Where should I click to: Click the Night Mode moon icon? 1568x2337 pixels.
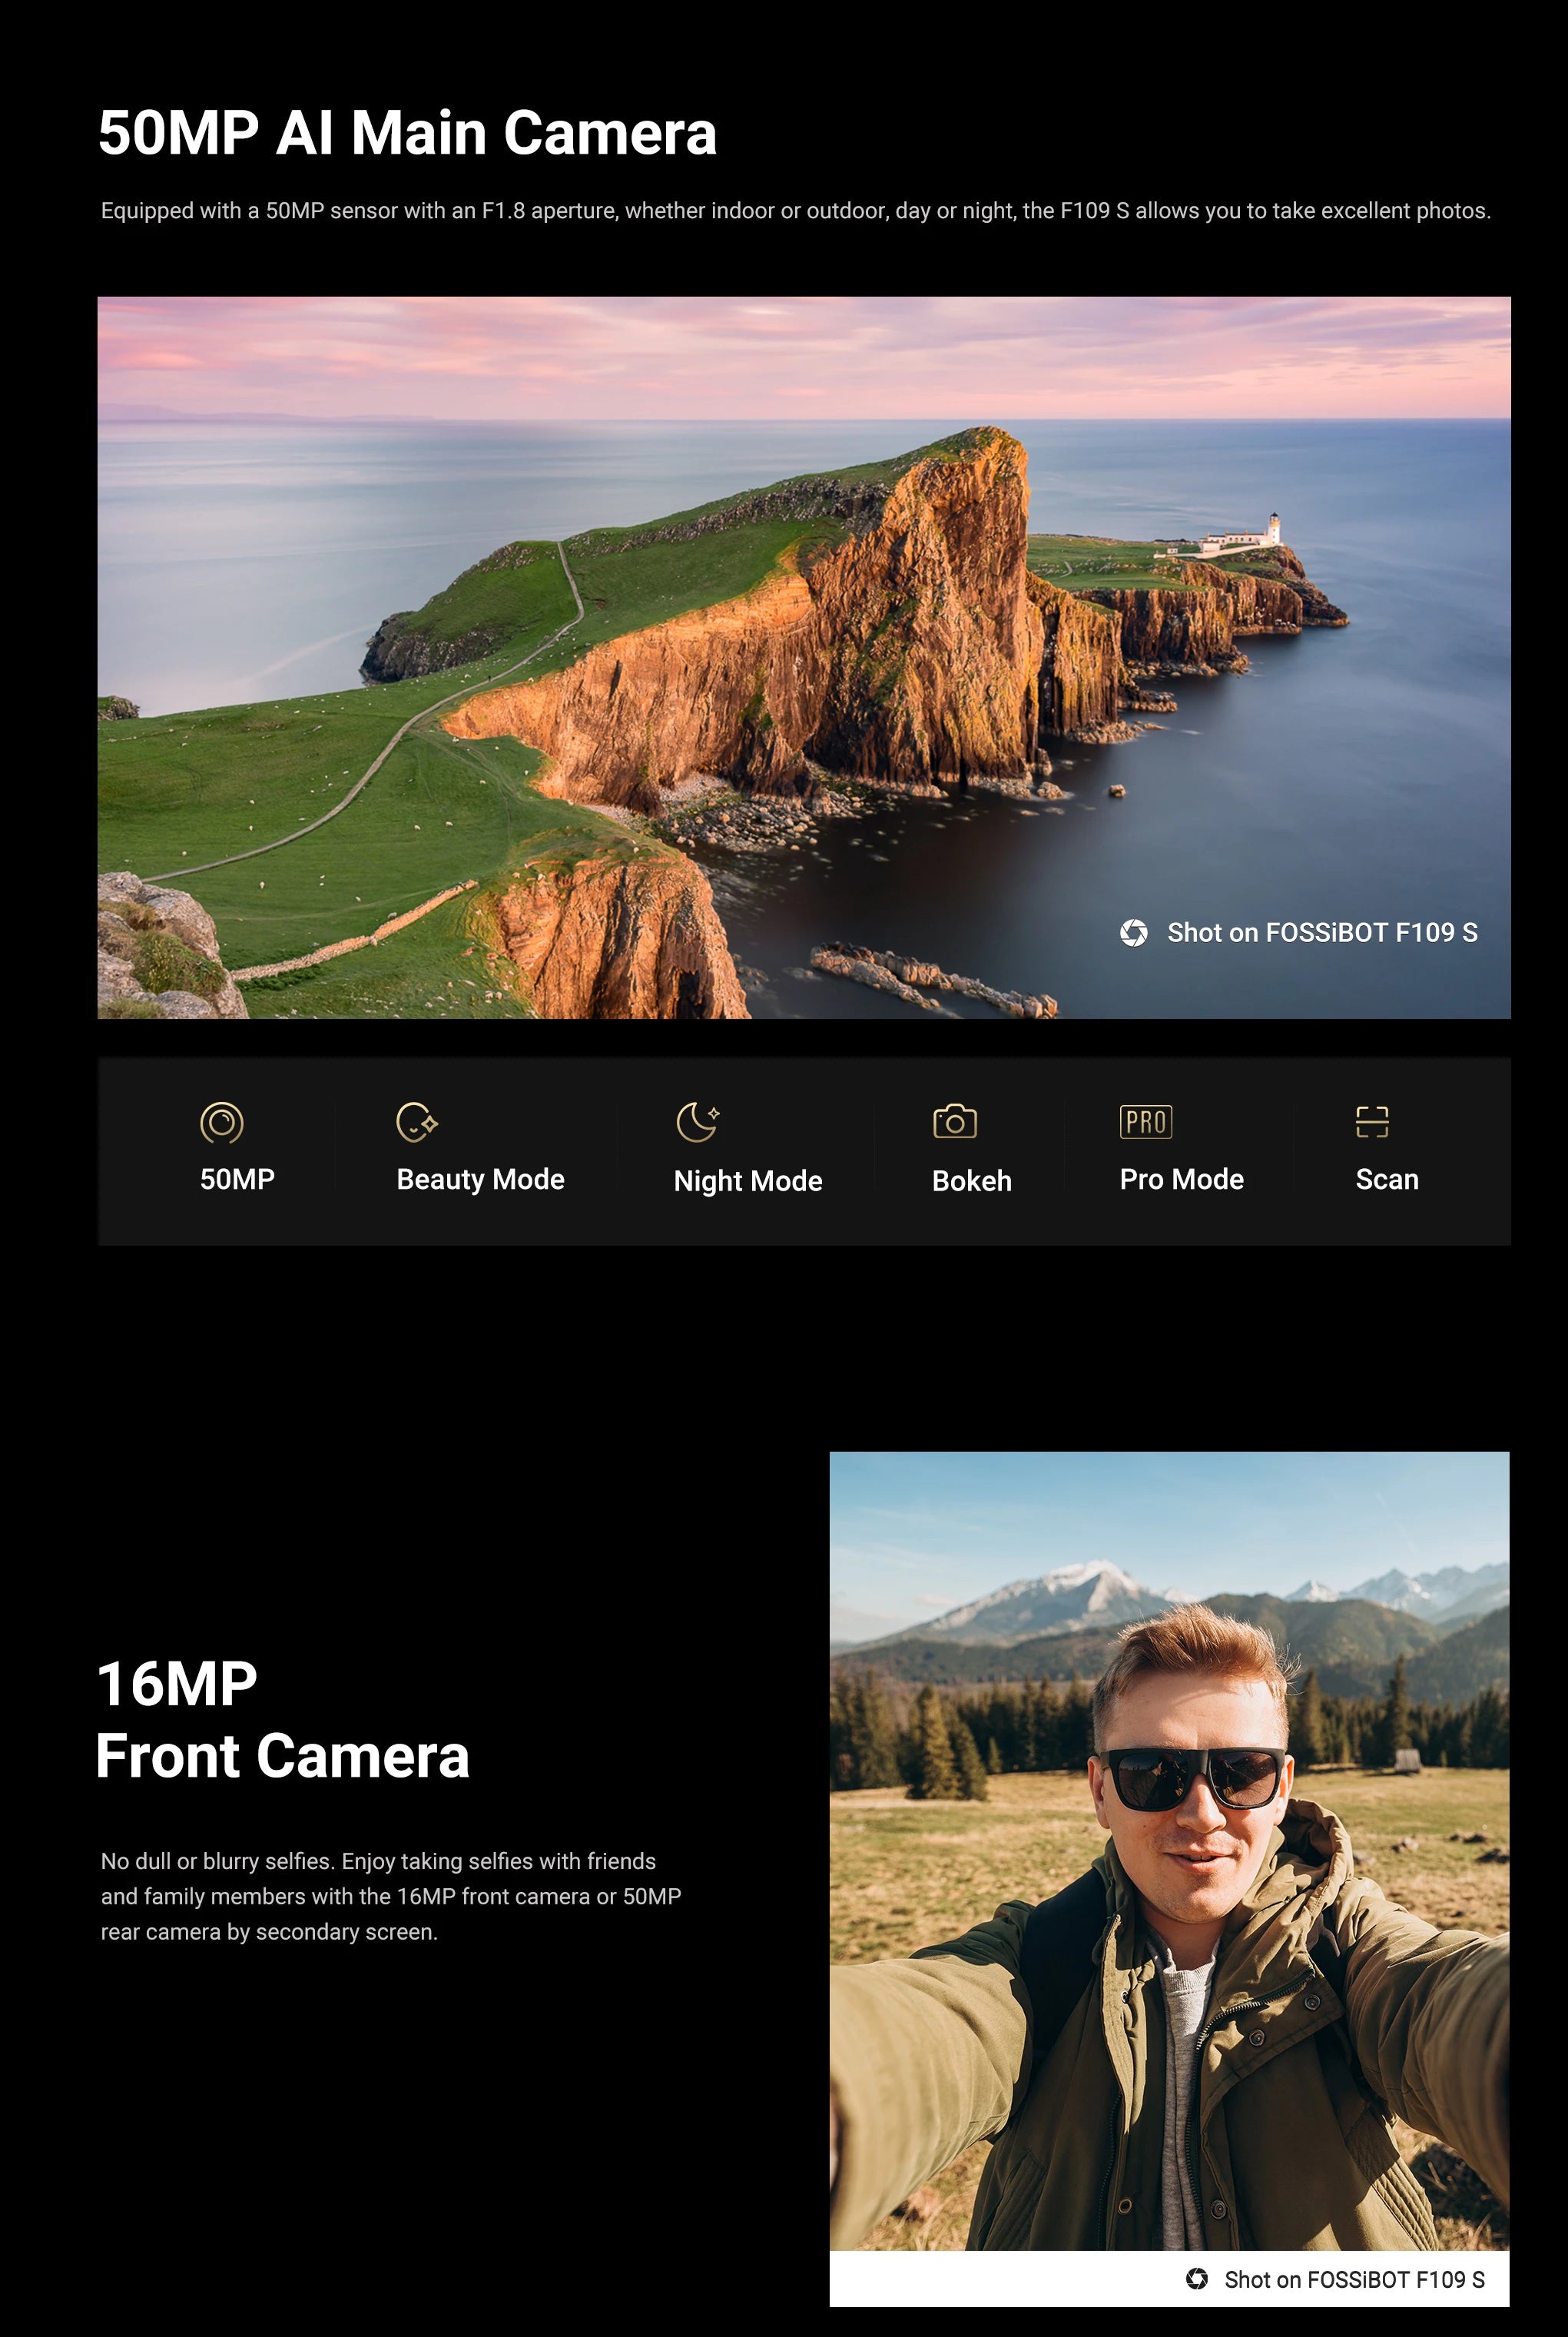point(697,1121)
